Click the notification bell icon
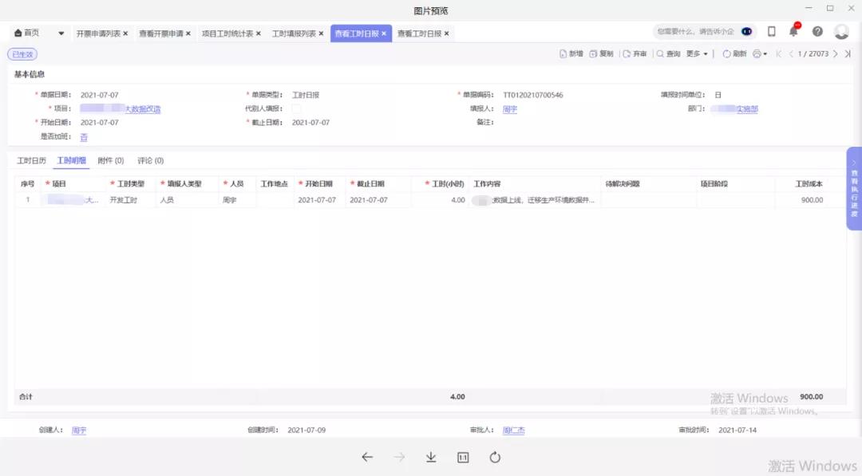Screen dimensions: 862x476 click(x=793, y=32)
